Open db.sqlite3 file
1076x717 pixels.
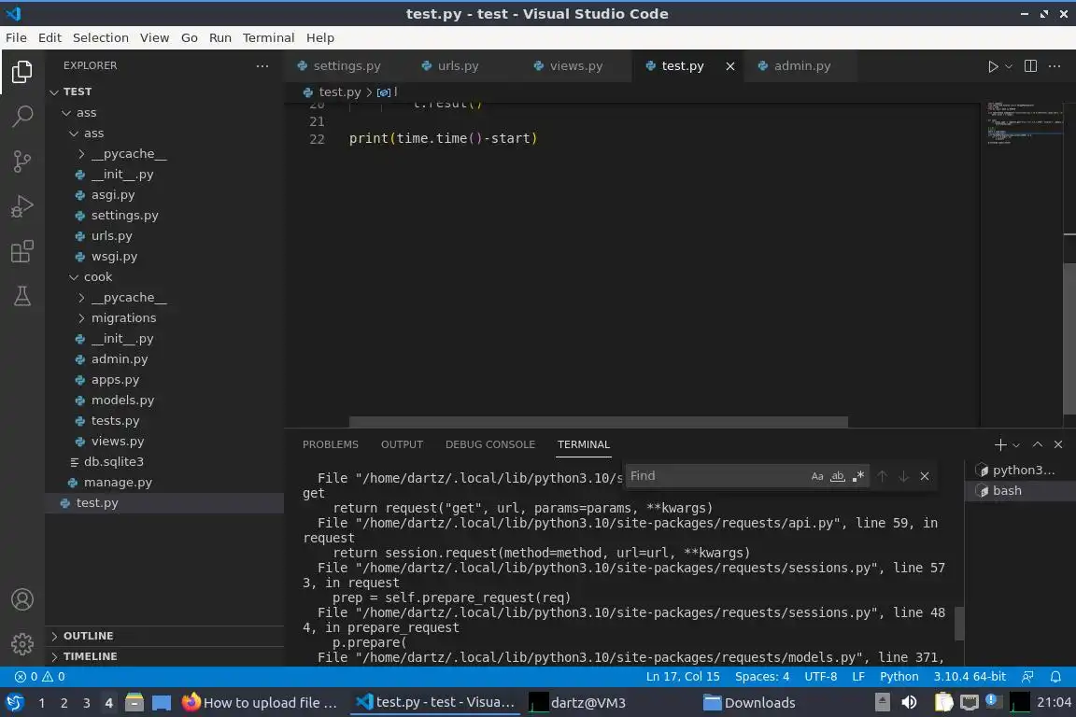113,462
